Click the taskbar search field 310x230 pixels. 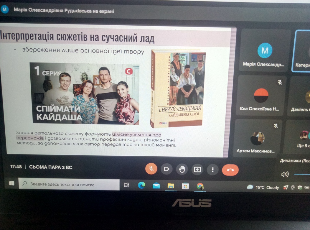(69, 185)
